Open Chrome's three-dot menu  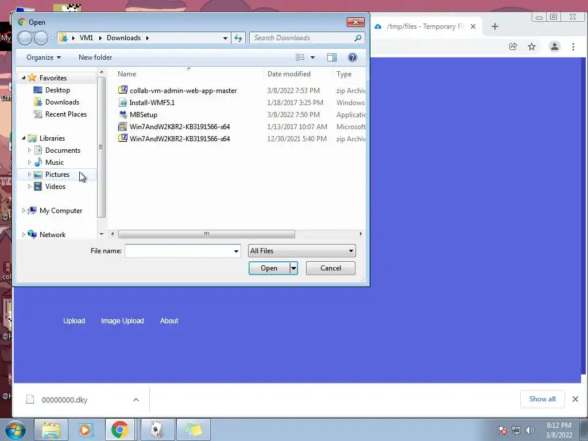coord(573,47)
